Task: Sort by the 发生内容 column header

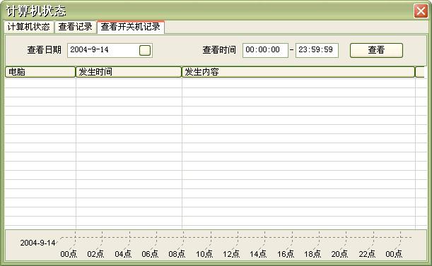Action: coord(298,72)
